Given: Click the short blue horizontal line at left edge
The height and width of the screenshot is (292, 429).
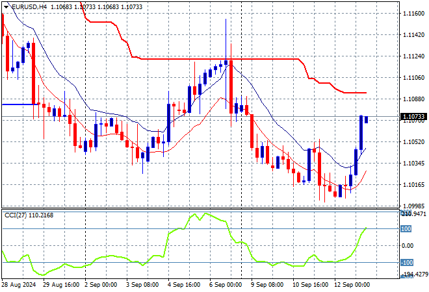Looking at the screenshot, I should point(18,104).
